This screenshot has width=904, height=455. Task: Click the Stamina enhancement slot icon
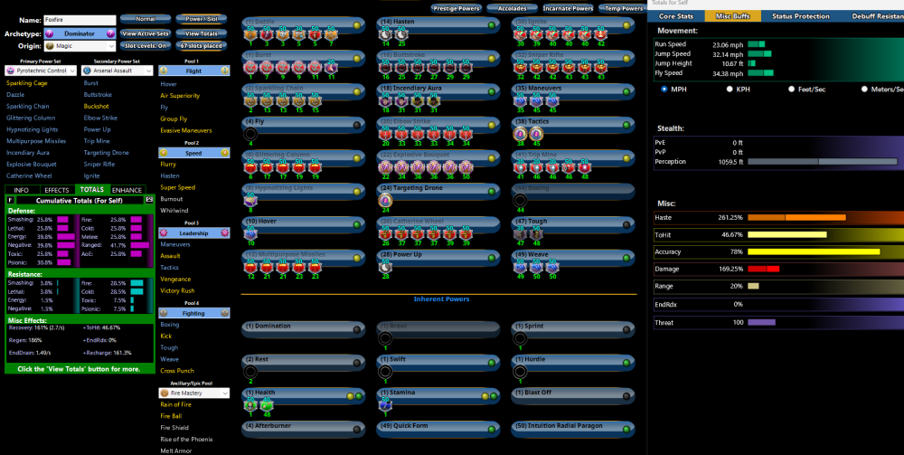click(x=386, y=405)
